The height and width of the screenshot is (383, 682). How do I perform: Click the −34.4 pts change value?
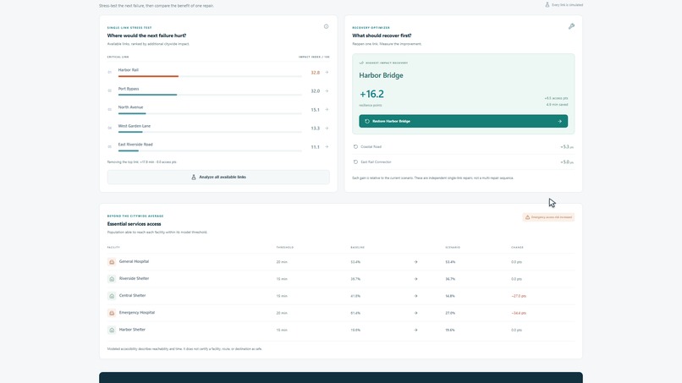[519, 313]
